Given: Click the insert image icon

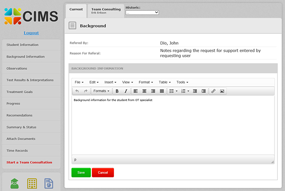Looking at the screenshot, I should coord(222,91).
